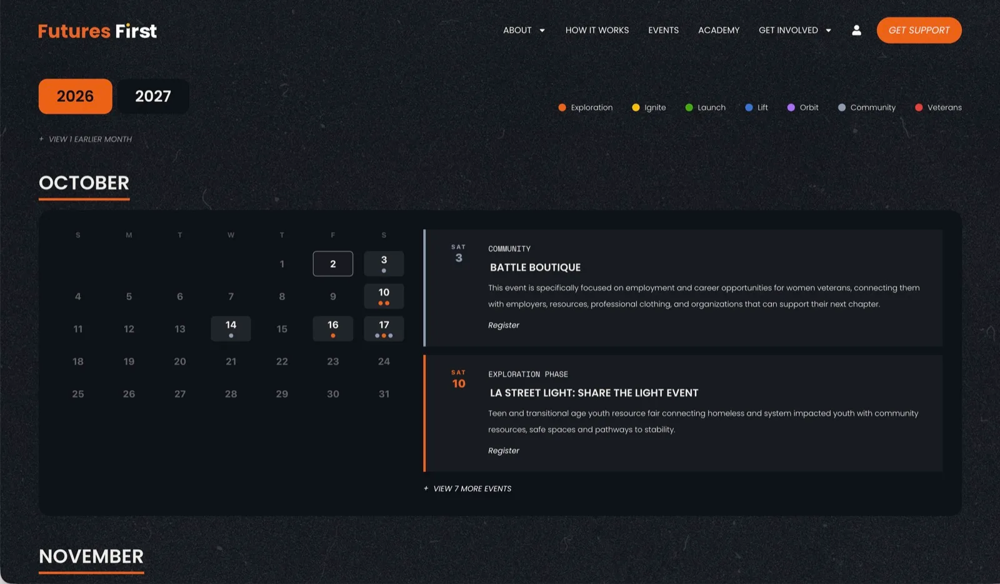Viewport: 1000px width, 584px height.
Task: Toggle the Exploration category filter
Action: click(586, 108)
